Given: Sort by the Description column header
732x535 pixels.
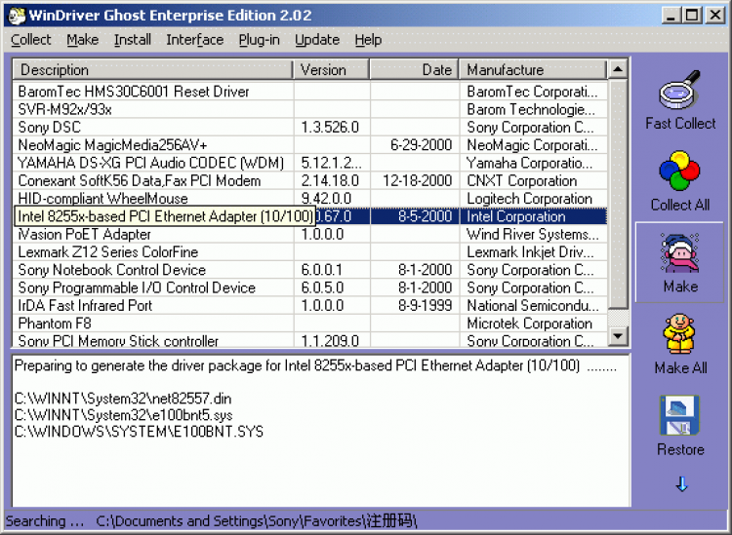Looking at the screenshot, I should click(x=152, y=69).
